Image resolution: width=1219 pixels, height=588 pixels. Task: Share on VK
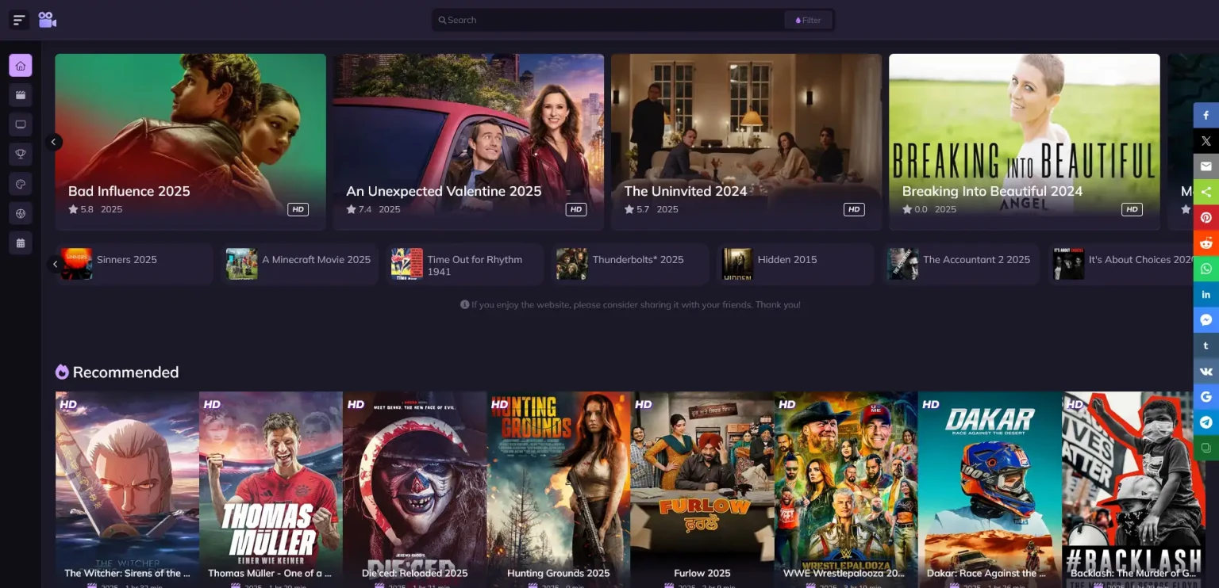click(x=1206, y=371)
